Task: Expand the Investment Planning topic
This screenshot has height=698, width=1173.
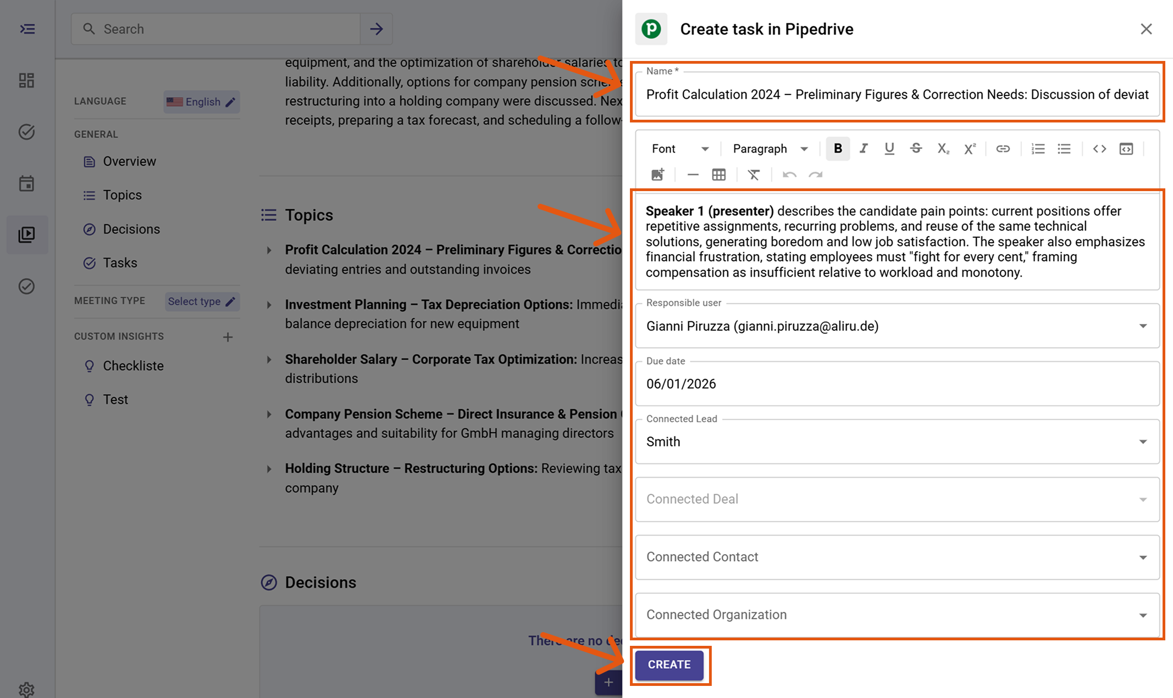Action: (269, 305)
